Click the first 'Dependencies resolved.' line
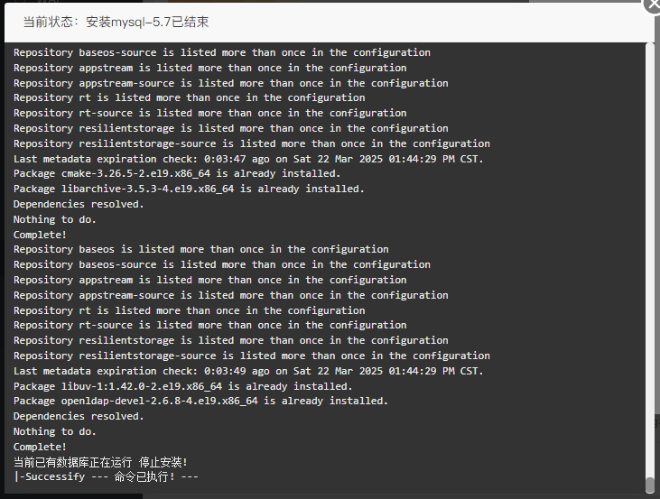This screenshot has height=499, width=660. [79, 204]
